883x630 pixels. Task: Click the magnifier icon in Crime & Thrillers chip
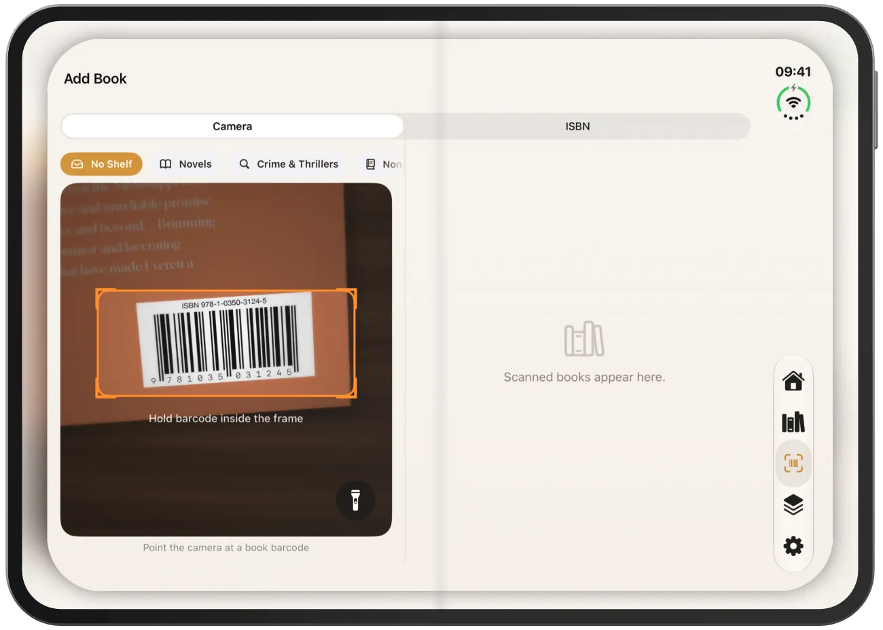tap(245, 164)
